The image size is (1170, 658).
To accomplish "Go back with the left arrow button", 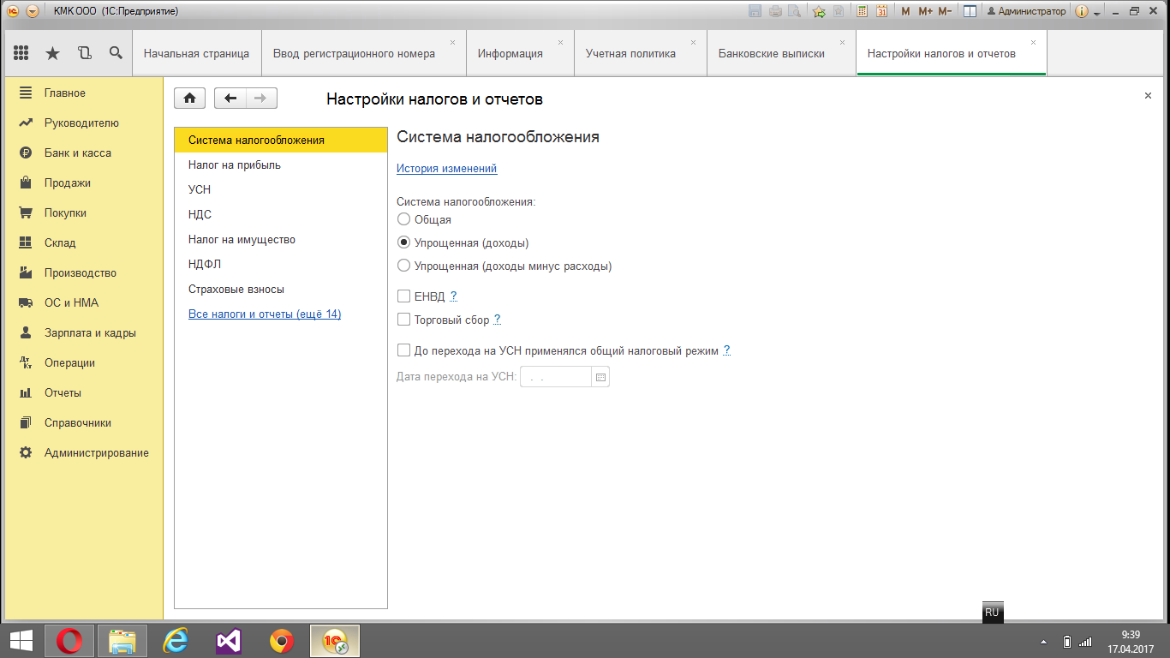I will [x=230, y=99].
